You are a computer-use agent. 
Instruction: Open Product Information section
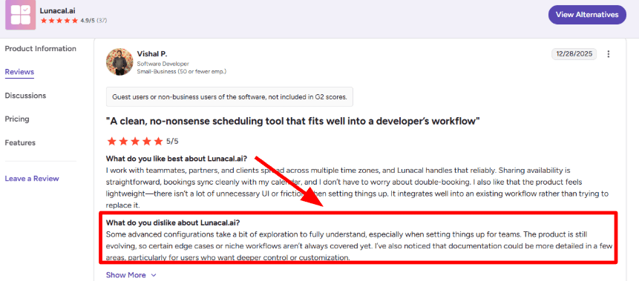[40, 48]
